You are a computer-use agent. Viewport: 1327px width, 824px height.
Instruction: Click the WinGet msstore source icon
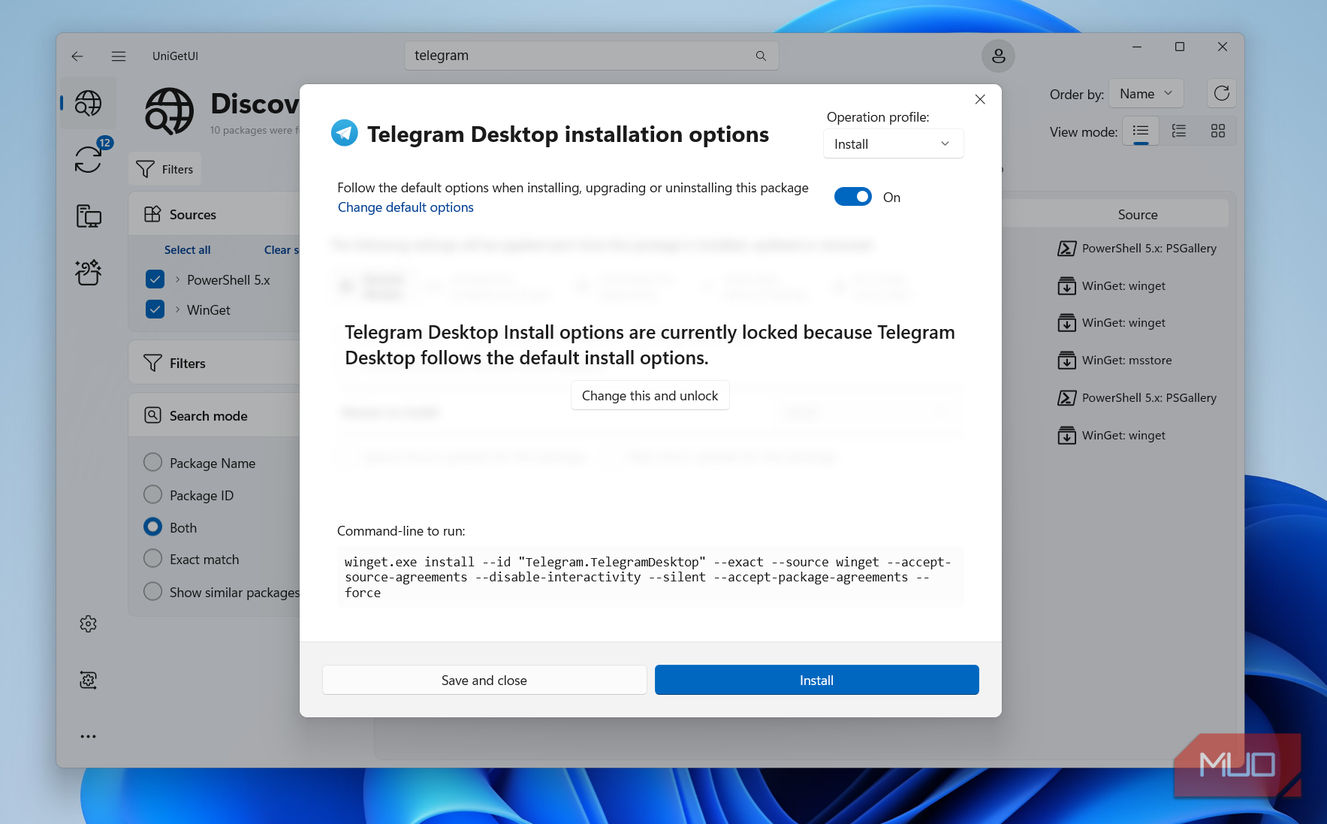point(1066,360)
